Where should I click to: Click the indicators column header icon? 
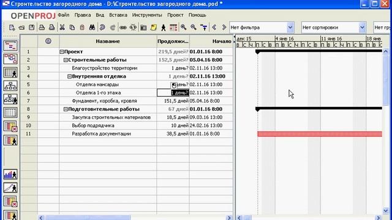(48, 41)
